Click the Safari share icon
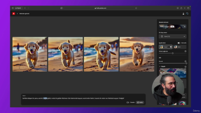Viewport: 201px width, 113px height. coord(181,8)
